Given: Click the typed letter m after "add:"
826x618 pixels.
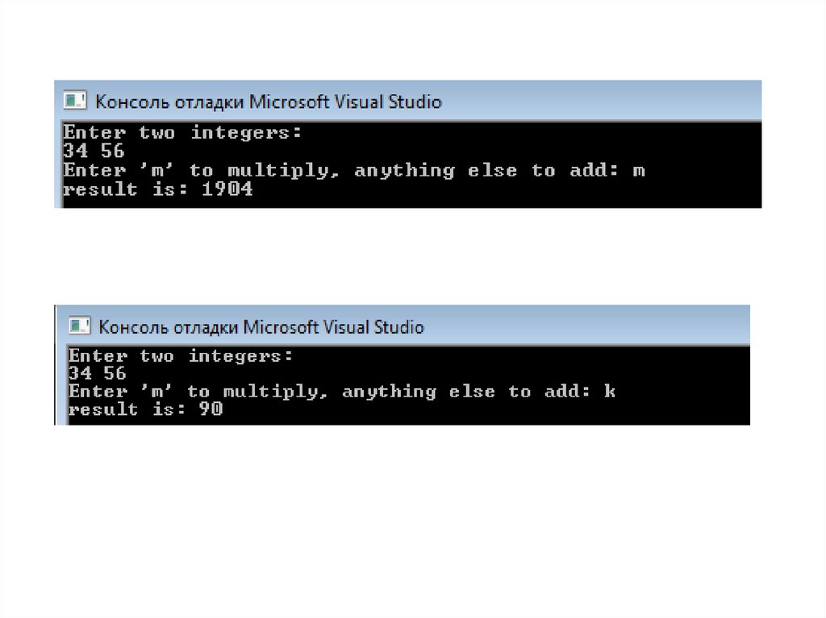Looking at the screenshot, I should pyautogui.click(x=639, y=171).
